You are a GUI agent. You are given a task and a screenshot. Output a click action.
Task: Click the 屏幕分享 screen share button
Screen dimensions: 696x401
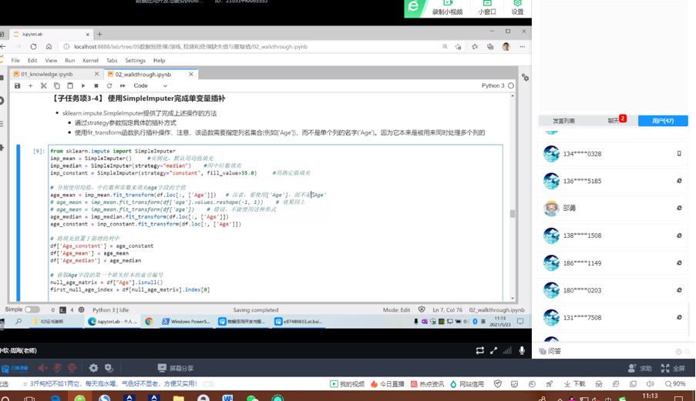pyautogui.click(x=176, y=369)
